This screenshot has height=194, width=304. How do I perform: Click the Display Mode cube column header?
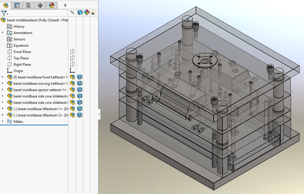coord(80,13)
